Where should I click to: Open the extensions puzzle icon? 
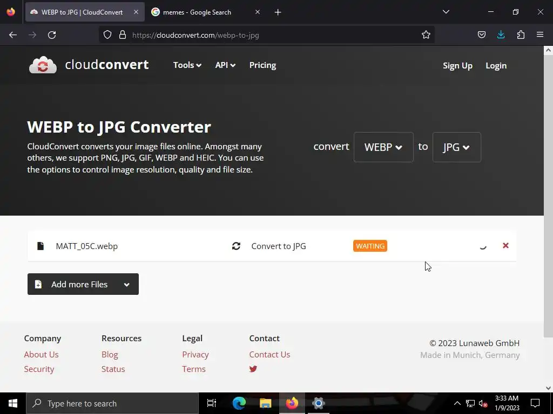pos(521,34)
